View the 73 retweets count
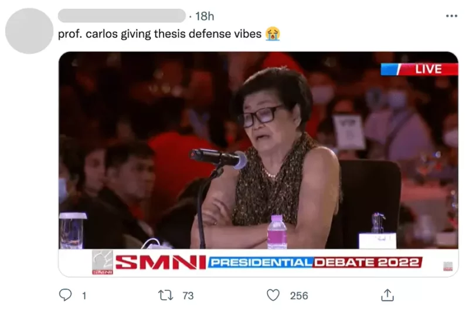 click(188, 296)
